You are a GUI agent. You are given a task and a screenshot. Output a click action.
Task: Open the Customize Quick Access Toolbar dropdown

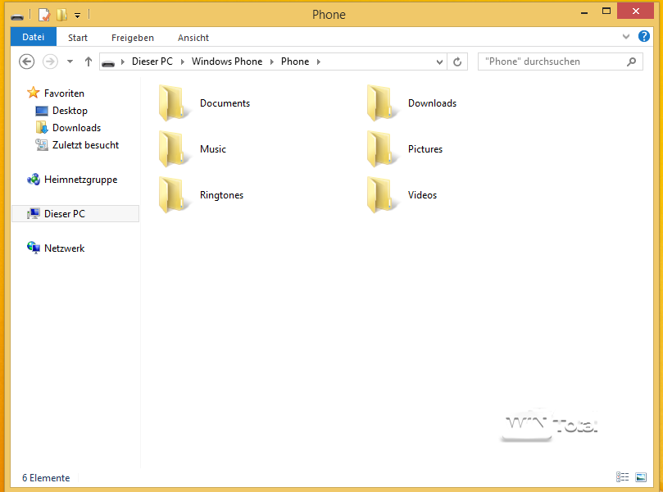77,16
